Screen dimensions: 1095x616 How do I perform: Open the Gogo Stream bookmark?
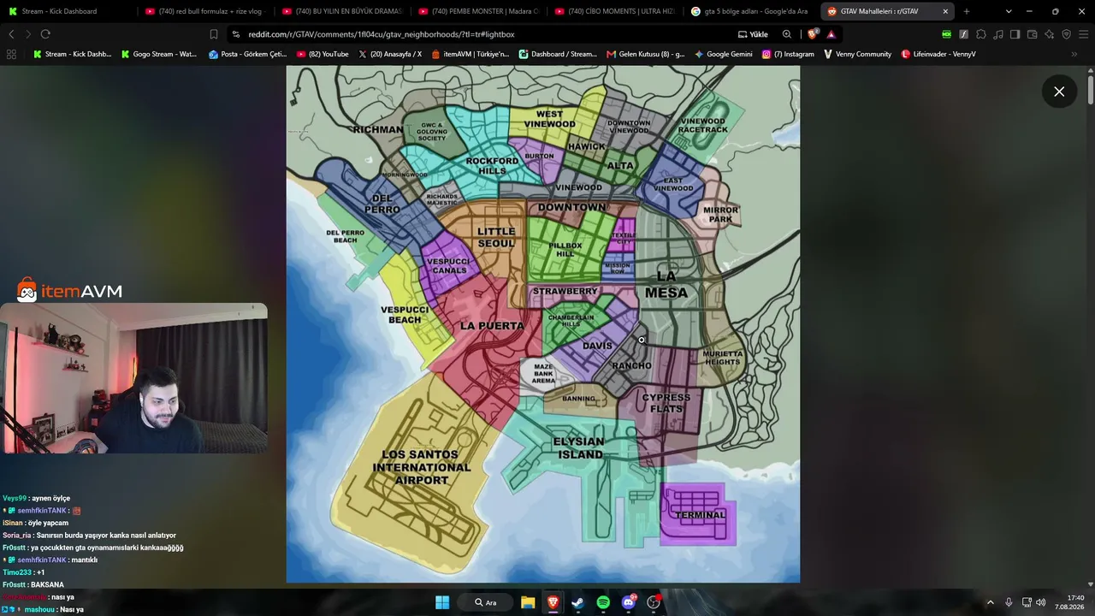pos(159,54)
